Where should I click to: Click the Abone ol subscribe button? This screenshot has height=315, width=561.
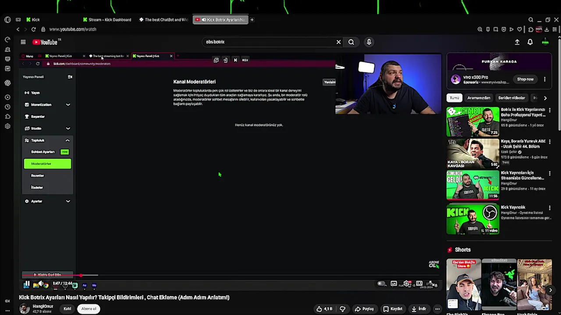(x=89, y=309)
